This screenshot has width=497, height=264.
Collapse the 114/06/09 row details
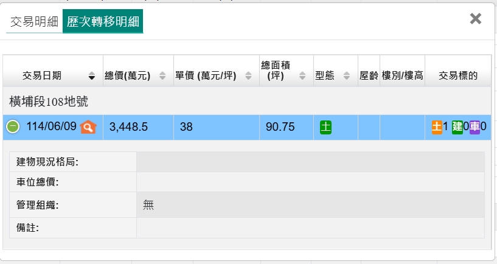click(13, 127)
